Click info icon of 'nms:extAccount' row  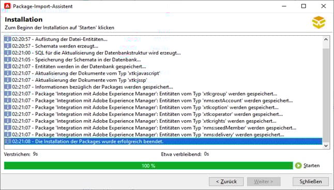(x=8, y=100)
